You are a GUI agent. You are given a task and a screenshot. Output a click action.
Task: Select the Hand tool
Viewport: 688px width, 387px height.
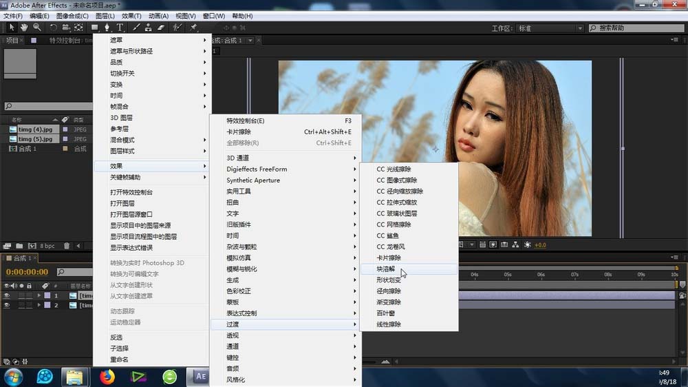tap(24, 28)
